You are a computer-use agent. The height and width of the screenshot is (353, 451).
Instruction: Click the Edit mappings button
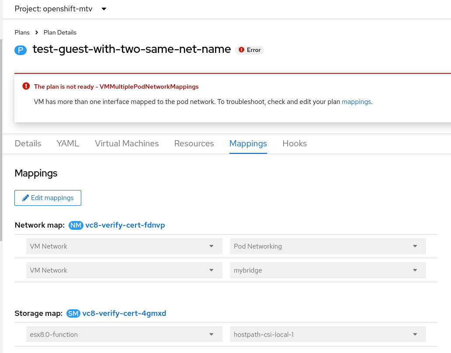[48, 198]
